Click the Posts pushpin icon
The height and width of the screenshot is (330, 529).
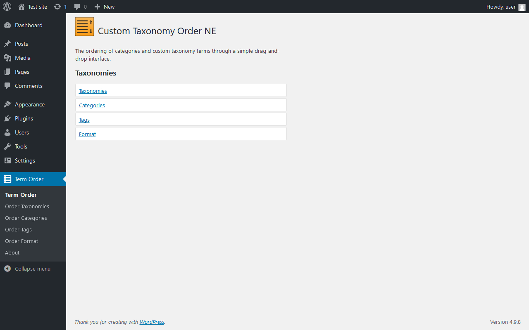tap(7, 44)
